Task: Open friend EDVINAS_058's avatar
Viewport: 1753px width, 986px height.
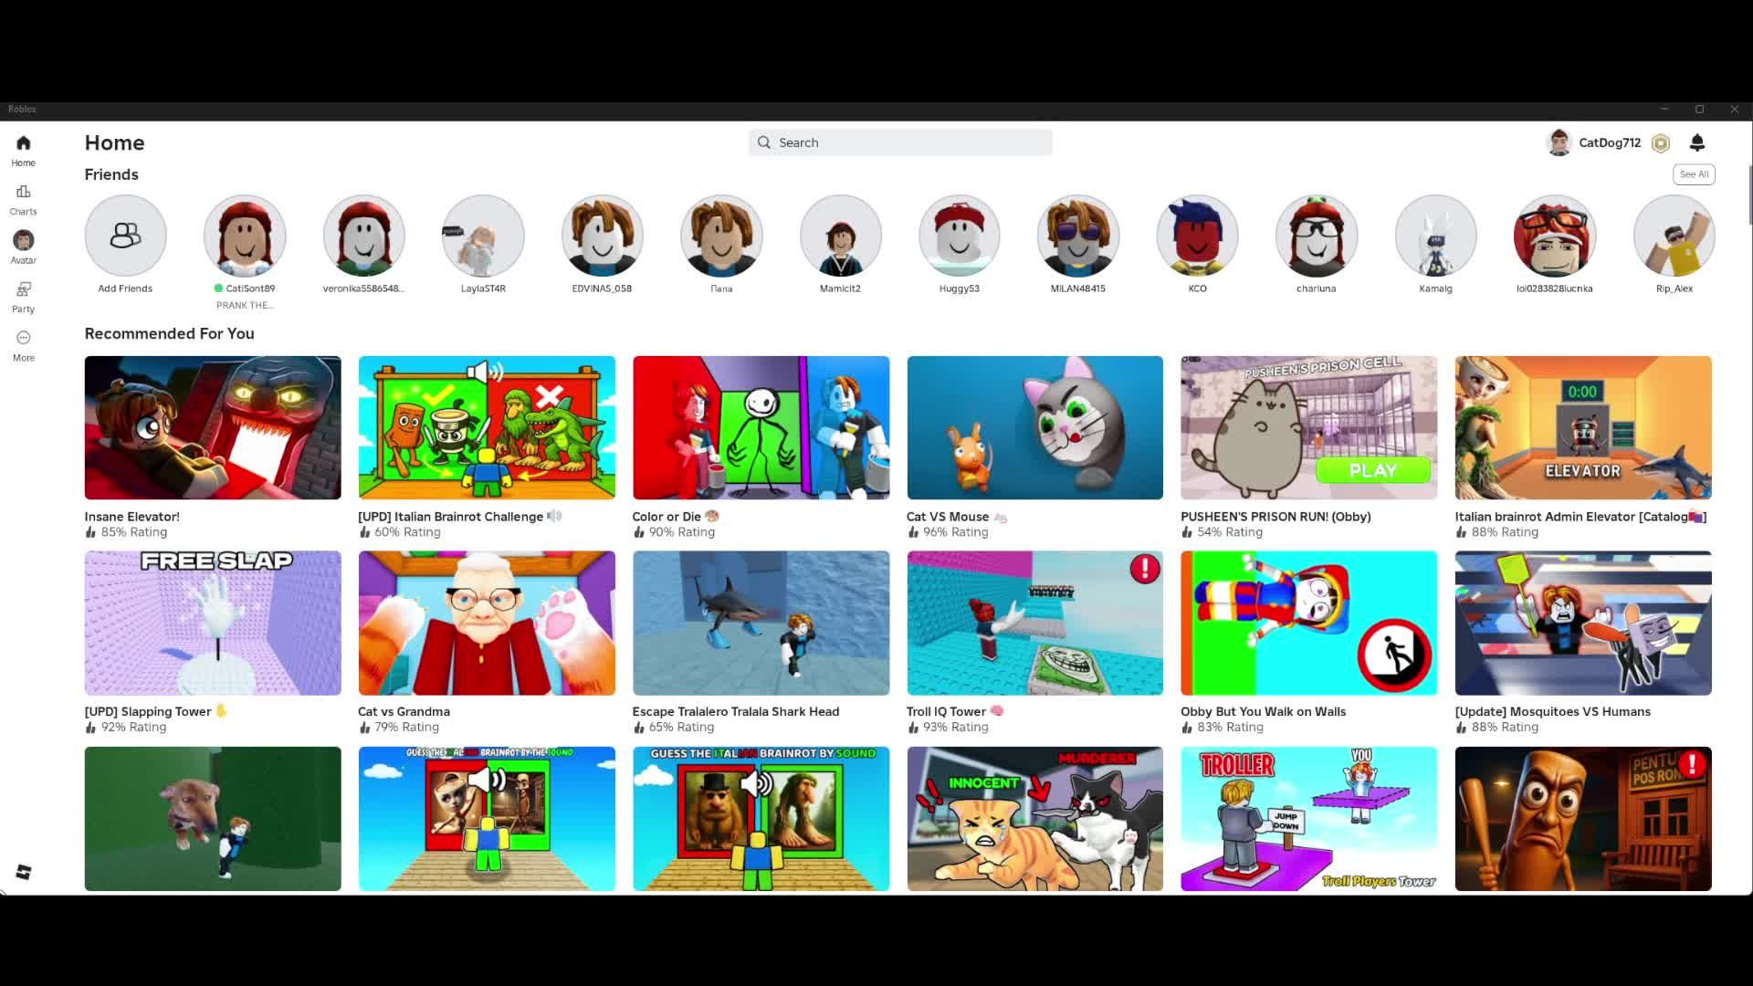Action: coord(603,236)
